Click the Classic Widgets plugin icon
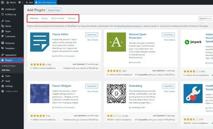The image size is (213, 129). coord(39,94)
